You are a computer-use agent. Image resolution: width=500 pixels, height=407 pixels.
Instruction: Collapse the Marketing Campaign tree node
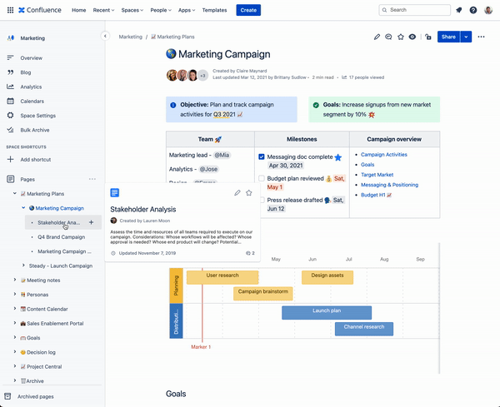23,207
